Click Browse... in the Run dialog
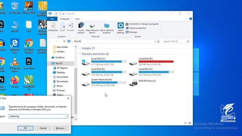The width and height of the screenshot is (242, 136). (x=60, y=128)
